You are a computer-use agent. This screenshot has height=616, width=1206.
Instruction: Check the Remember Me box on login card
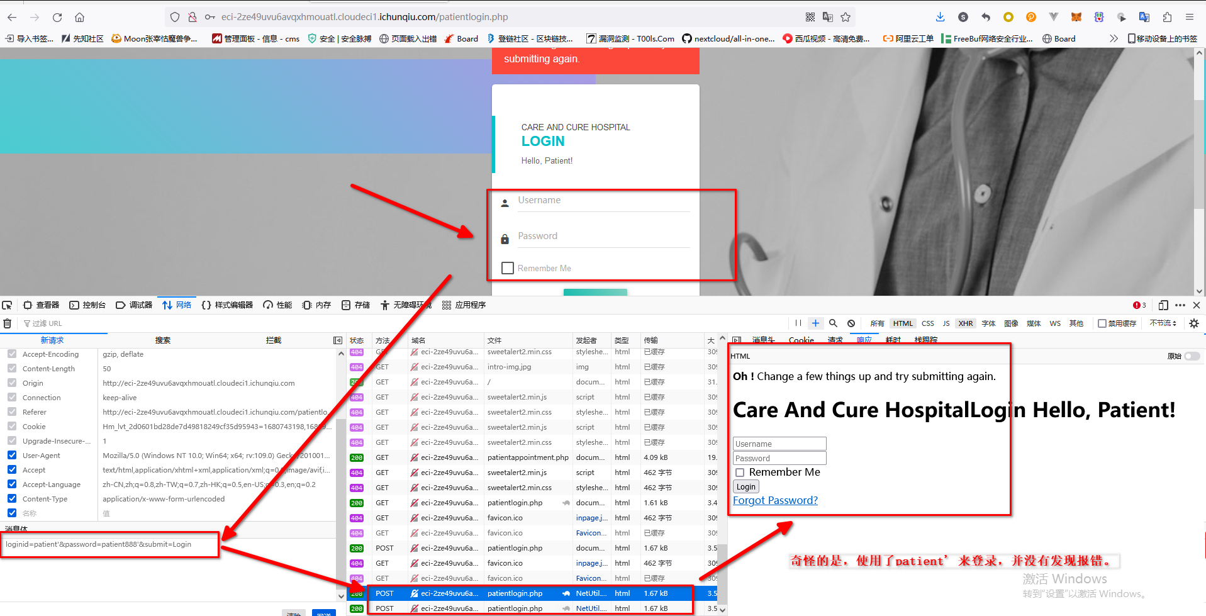click(x=508, y=268)
